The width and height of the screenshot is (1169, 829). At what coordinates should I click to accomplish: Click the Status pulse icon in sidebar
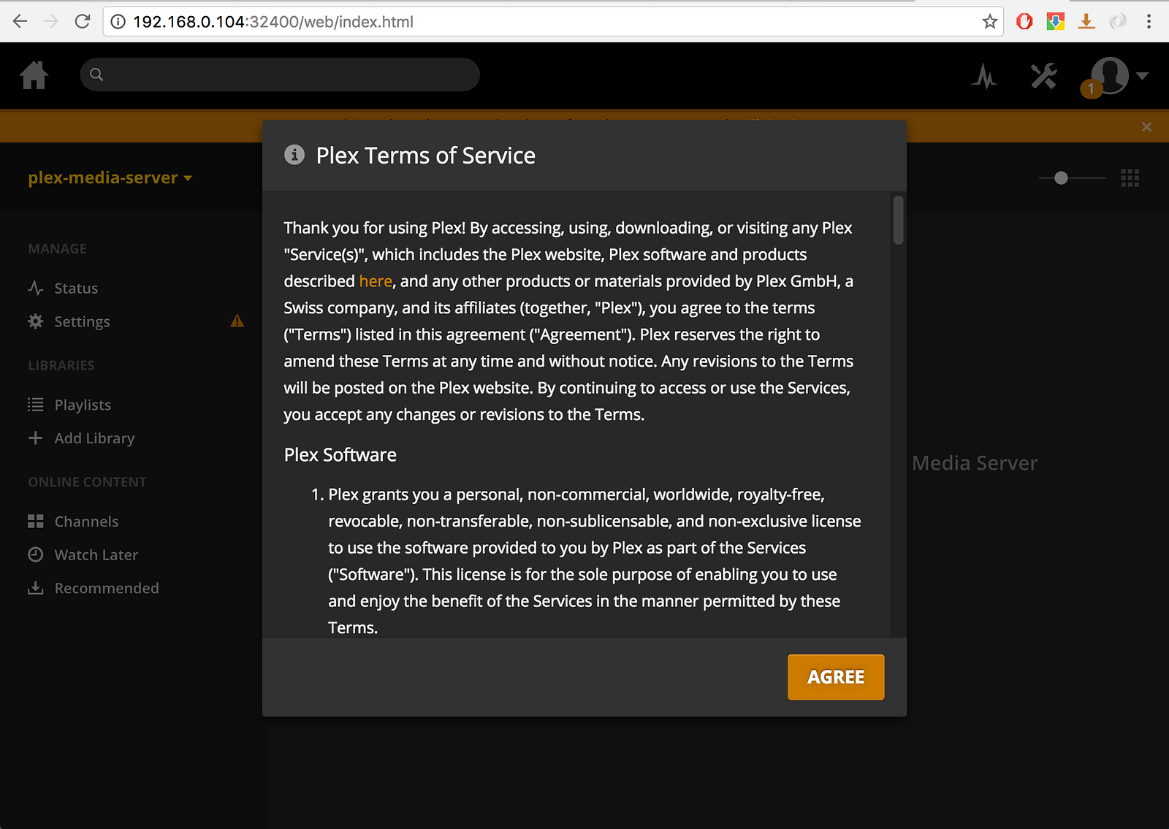click(36, 288)
